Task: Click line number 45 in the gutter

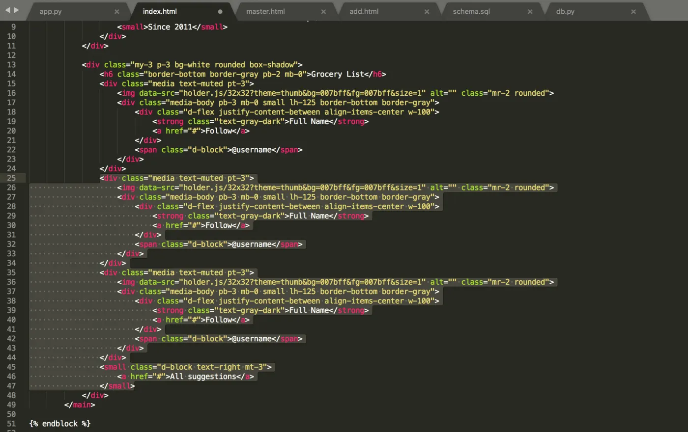Action: (11, 367)
